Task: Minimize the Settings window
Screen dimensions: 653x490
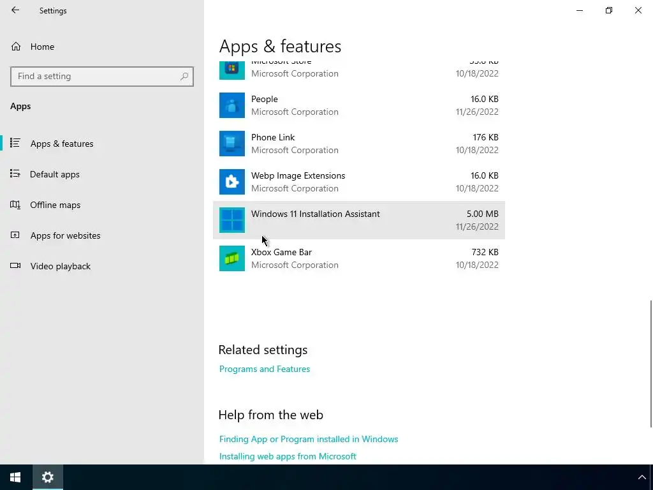Action: point(580,10)
